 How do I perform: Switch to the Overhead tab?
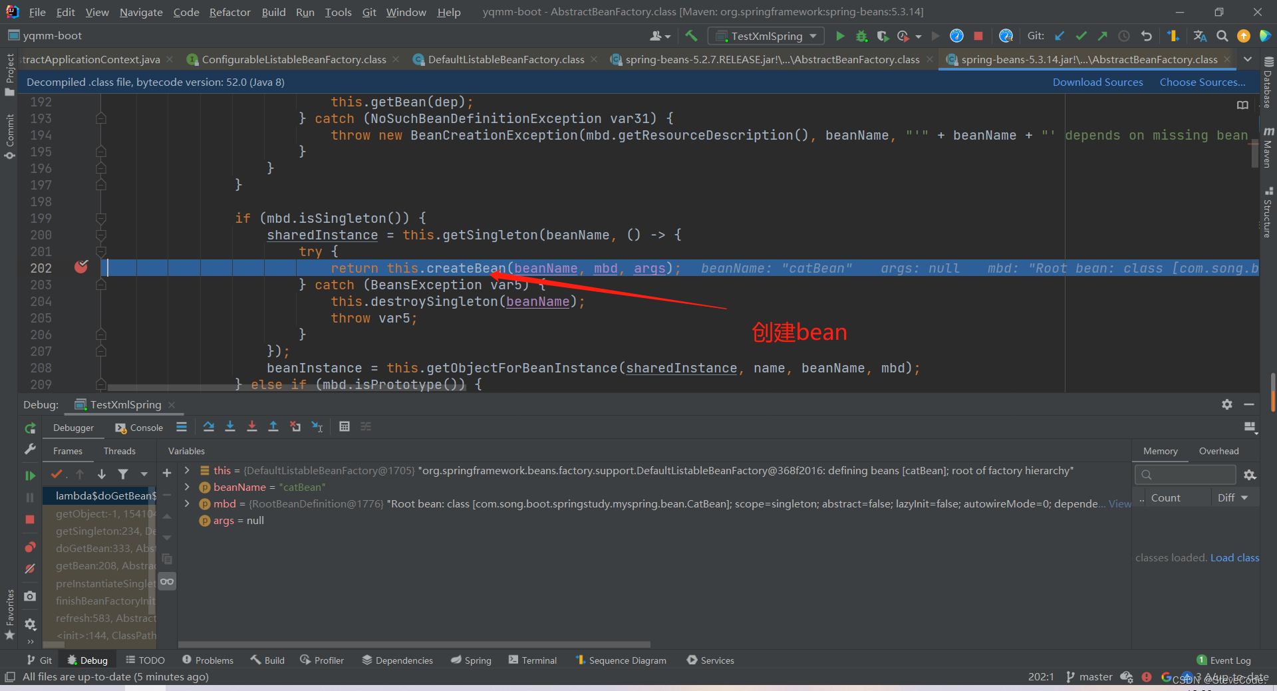pos(1218,451)
